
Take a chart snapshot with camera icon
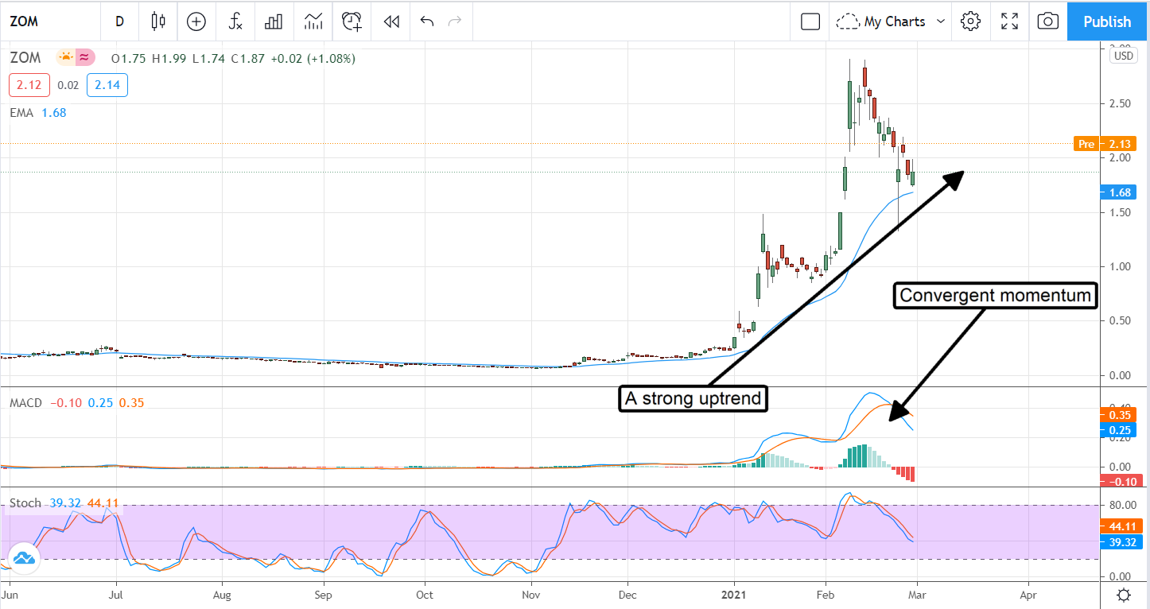[1048, 21]
